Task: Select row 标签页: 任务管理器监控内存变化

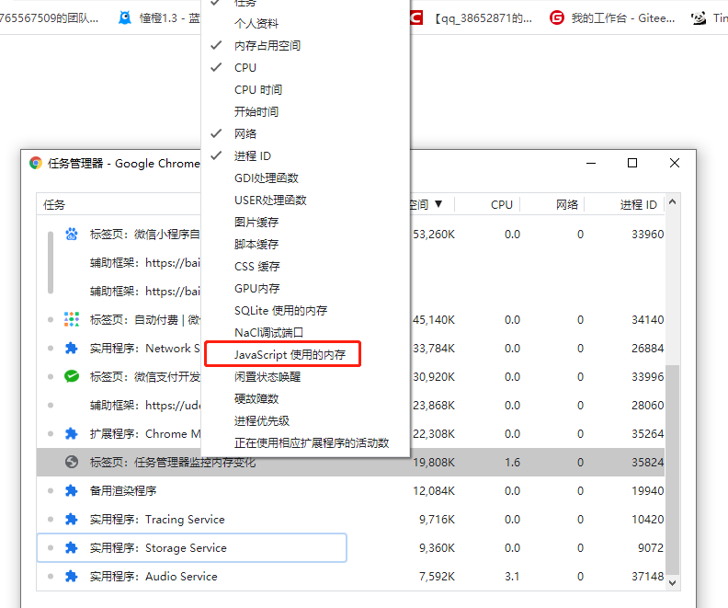Action: 350,462
